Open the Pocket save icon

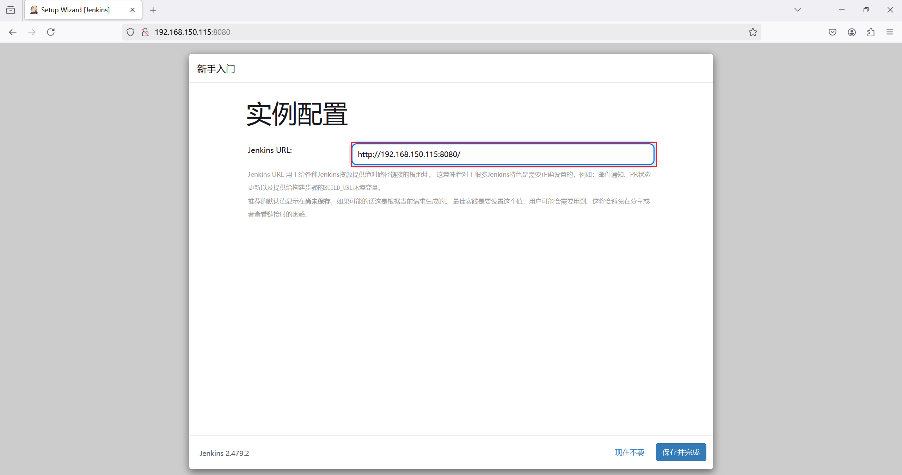pos(832,32)
